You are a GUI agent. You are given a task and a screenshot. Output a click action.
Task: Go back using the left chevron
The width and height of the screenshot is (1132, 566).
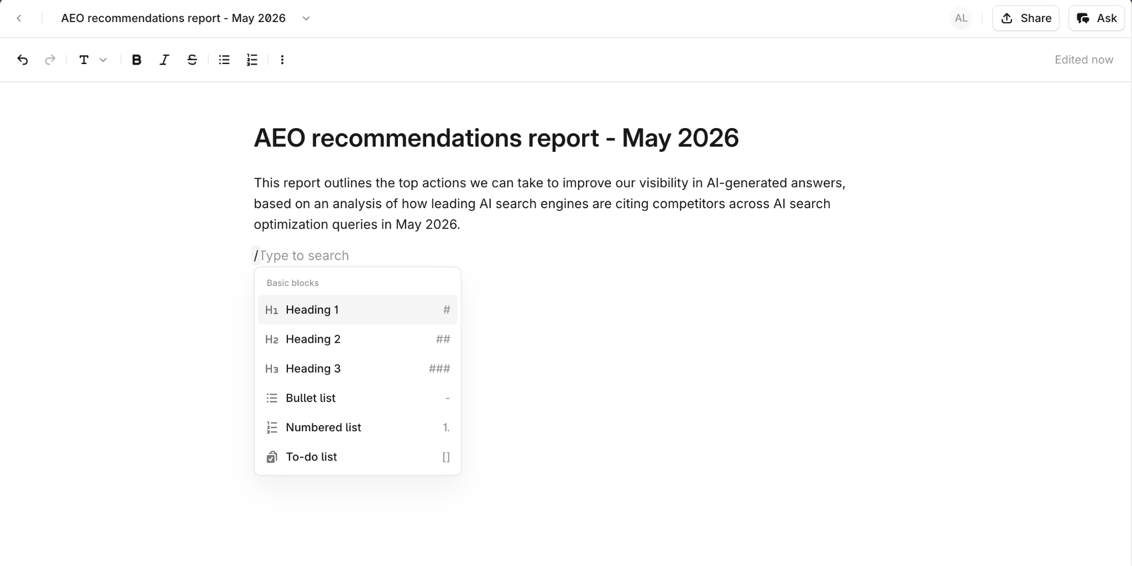click(19, 18)
